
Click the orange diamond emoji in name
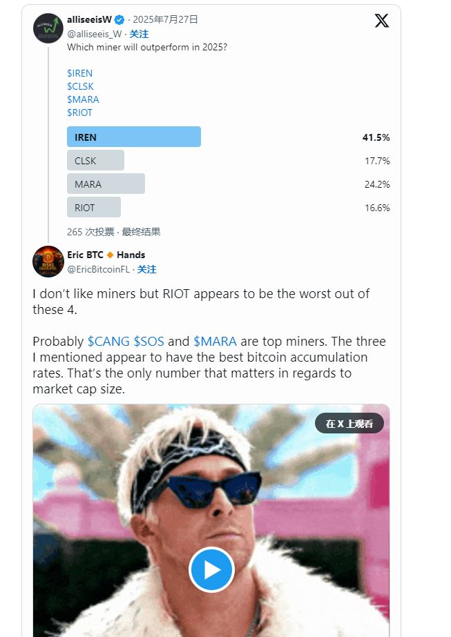pos(110,255)
